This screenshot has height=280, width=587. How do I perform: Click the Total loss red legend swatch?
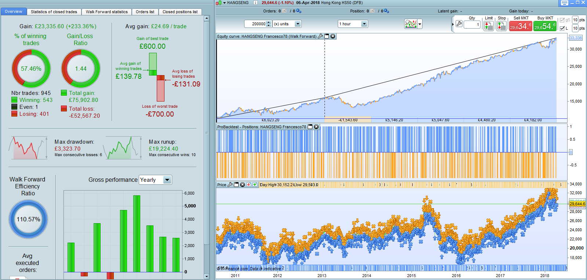click(64, 108)
